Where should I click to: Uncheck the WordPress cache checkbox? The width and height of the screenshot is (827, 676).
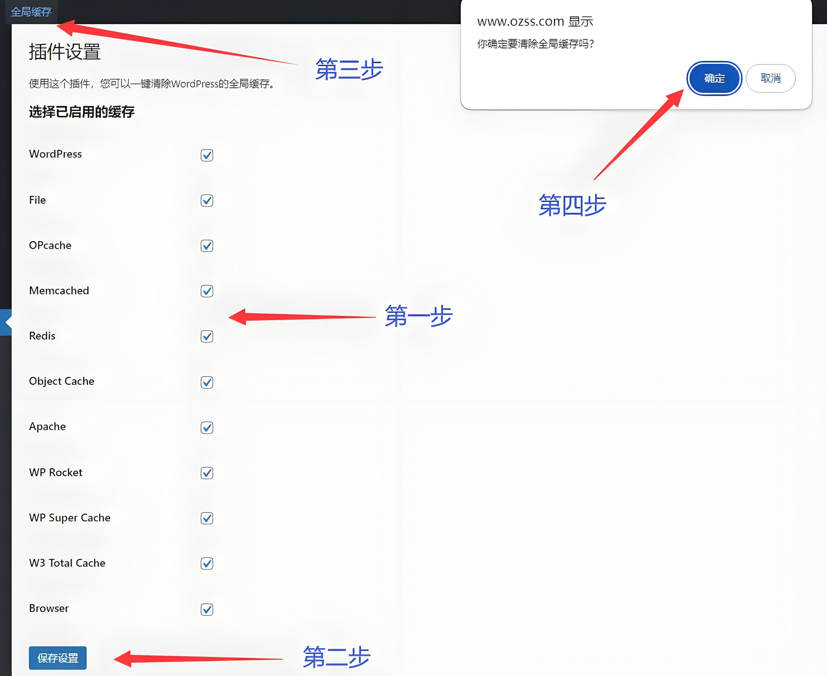pos(207,155)
